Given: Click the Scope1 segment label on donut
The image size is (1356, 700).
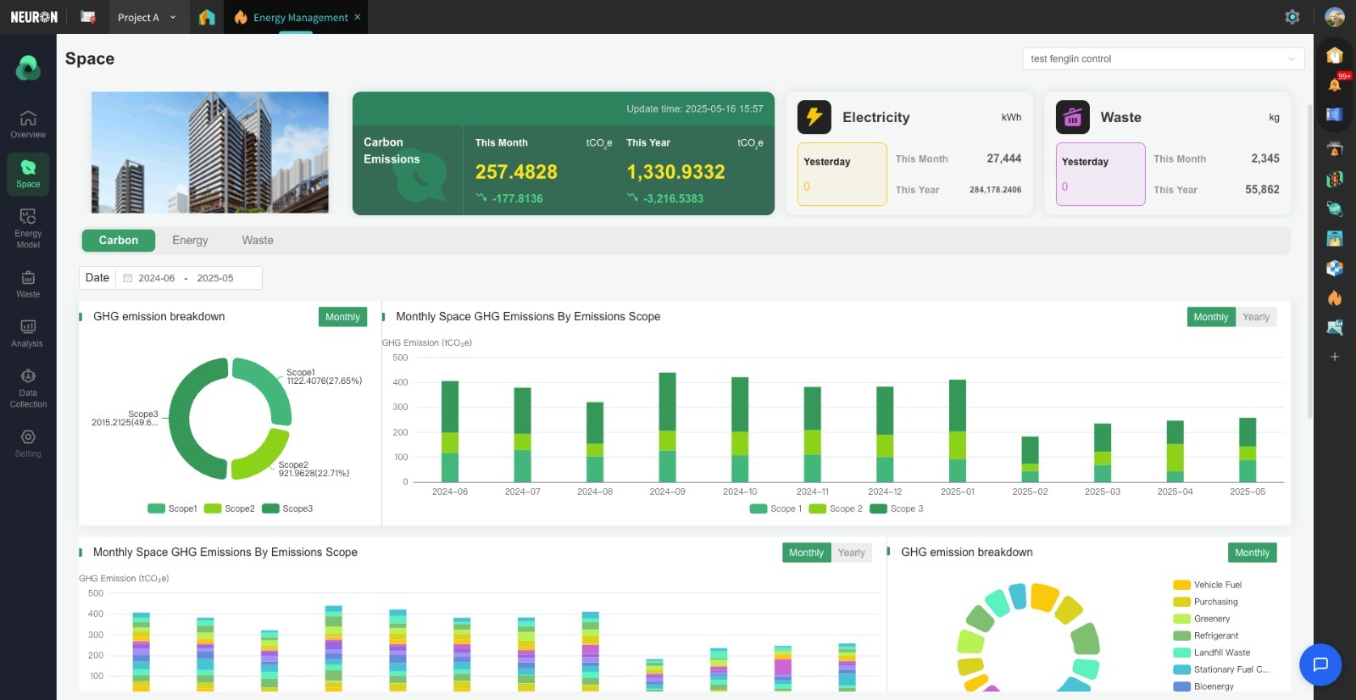Looking at the screenshot, I should [324, 377].
